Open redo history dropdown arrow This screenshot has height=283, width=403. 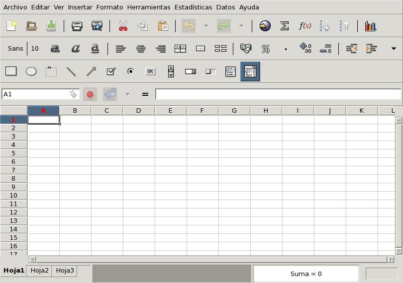pyautogui.click(x=241, y=26)
